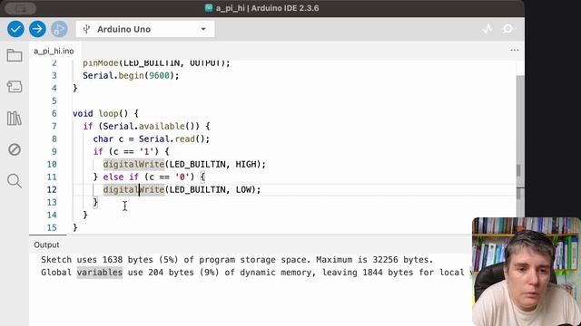This screenshot has width=581, height=326.
Task: Click on "Serial.begin(9600);" code line
Action: (x=131, y=76)
